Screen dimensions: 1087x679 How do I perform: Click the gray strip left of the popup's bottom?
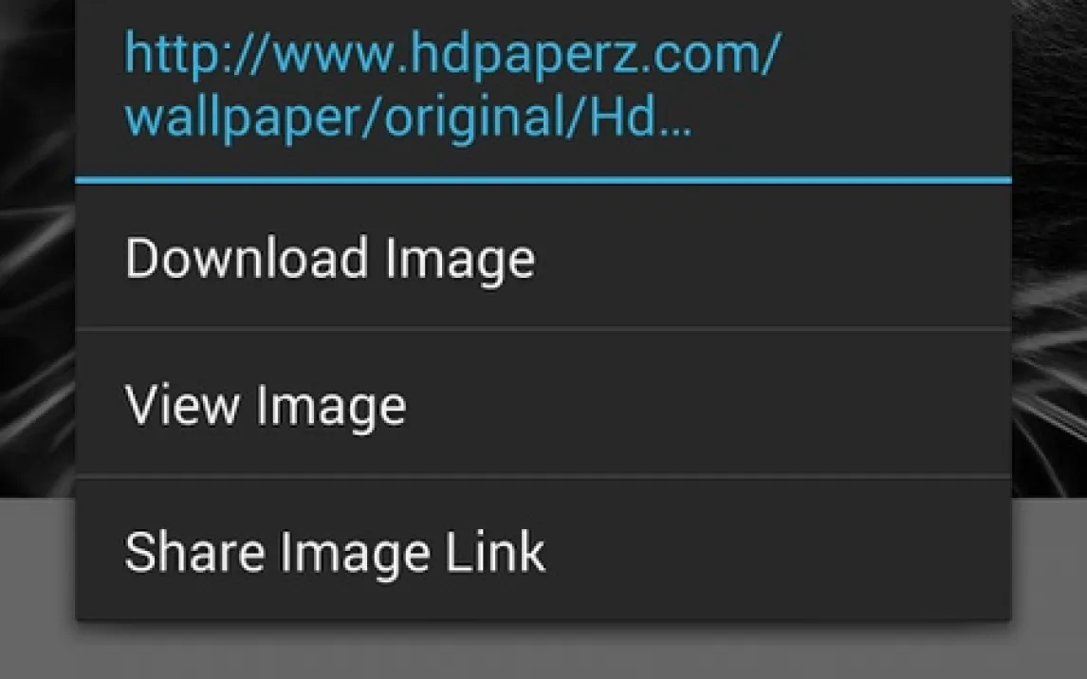point(37,560)
